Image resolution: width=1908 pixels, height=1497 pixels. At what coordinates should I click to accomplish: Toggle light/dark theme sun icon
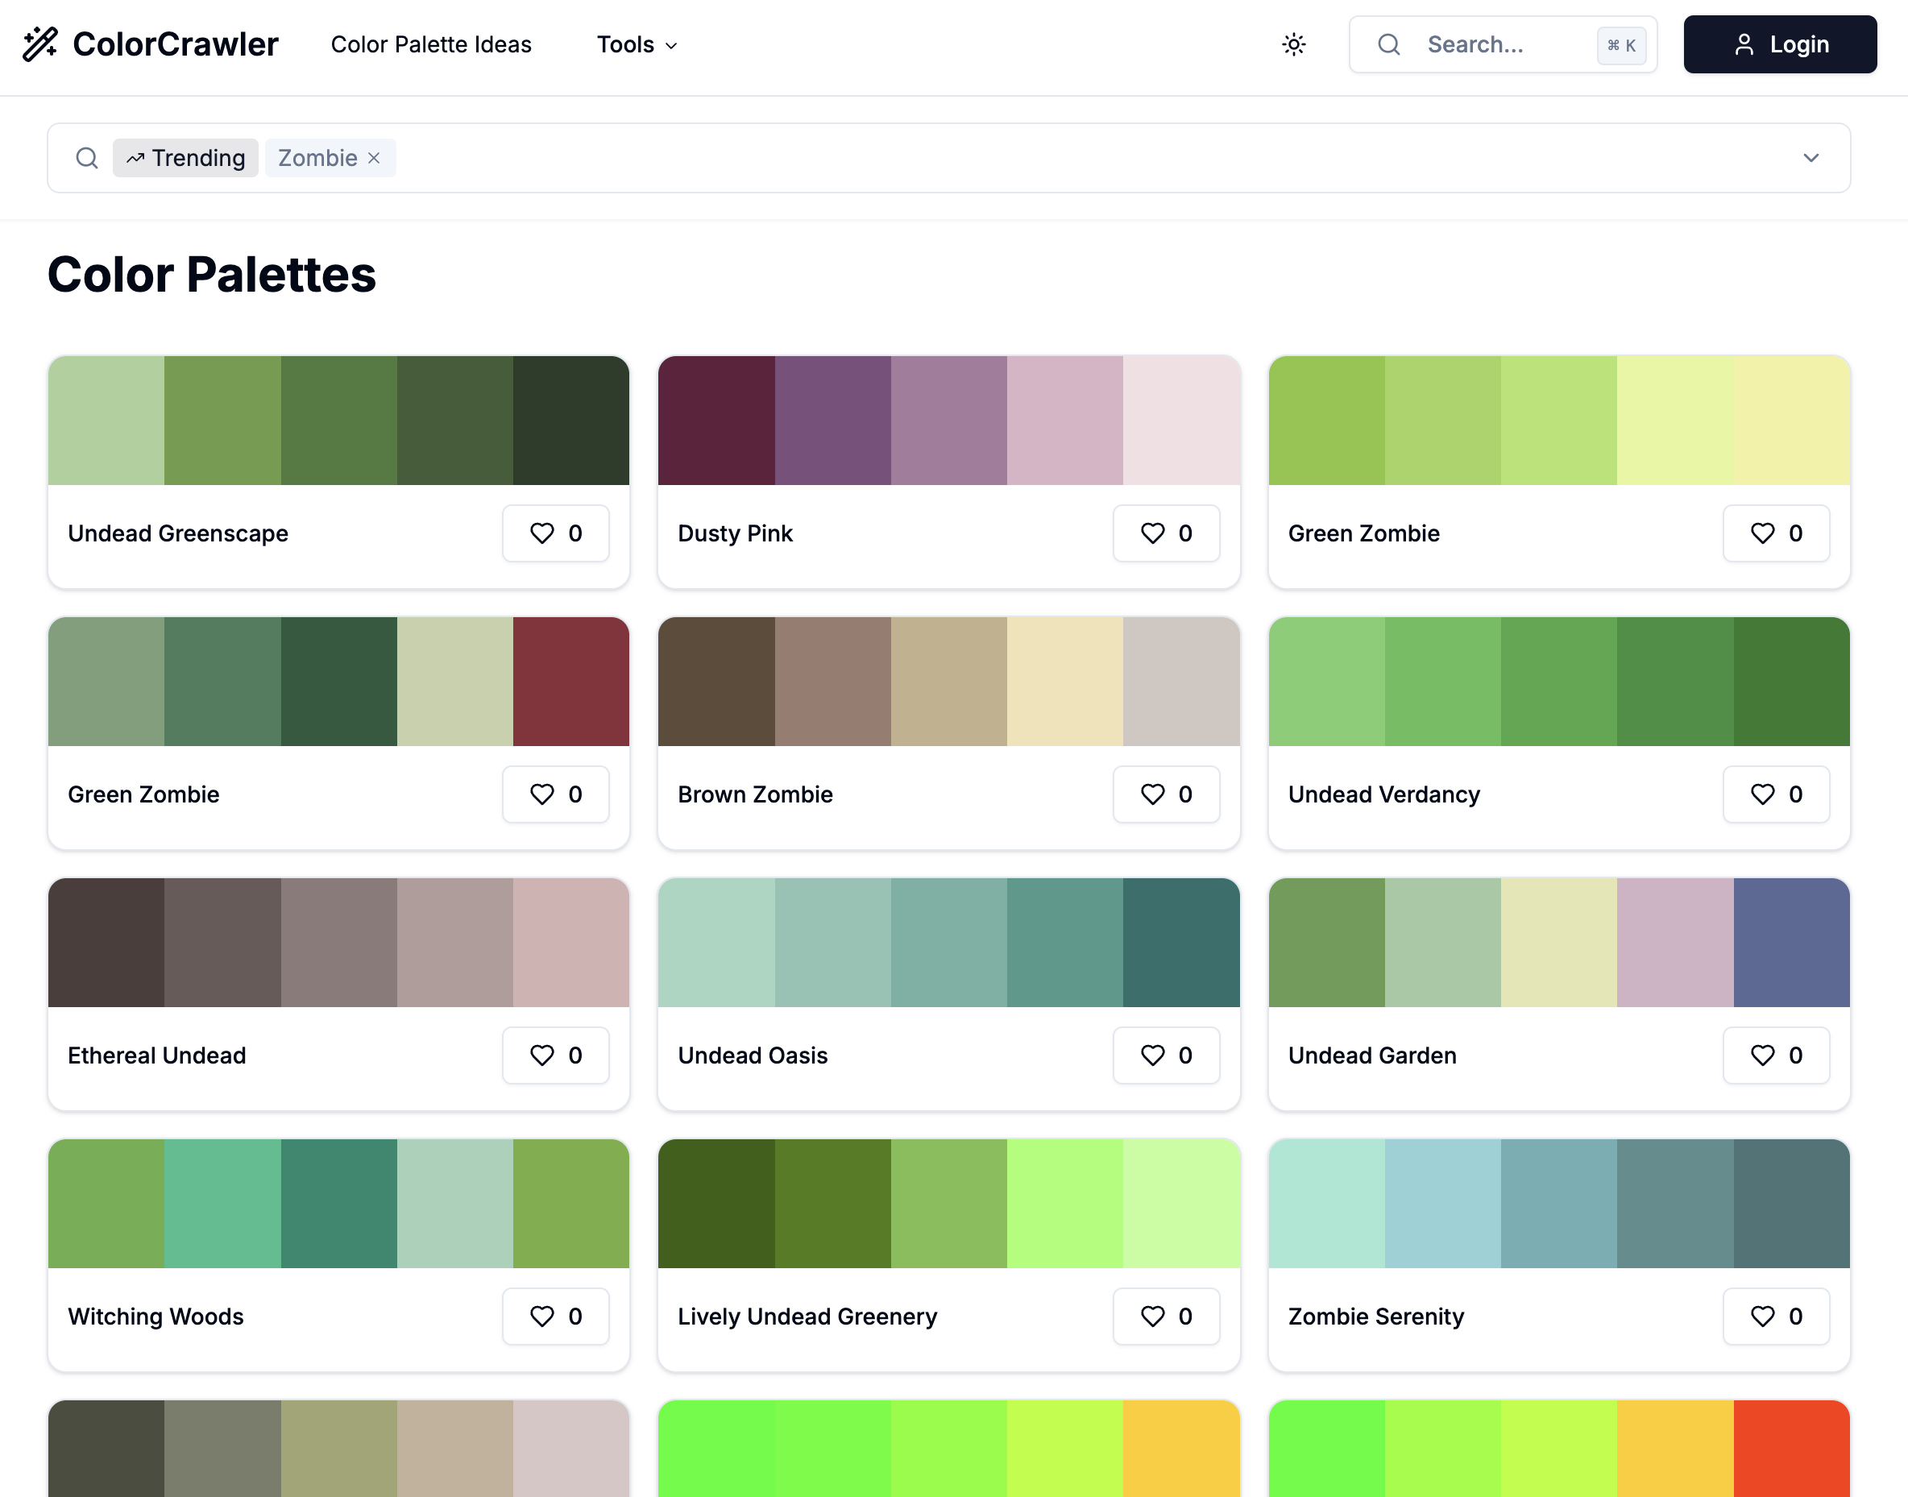tap(1293, 44)
